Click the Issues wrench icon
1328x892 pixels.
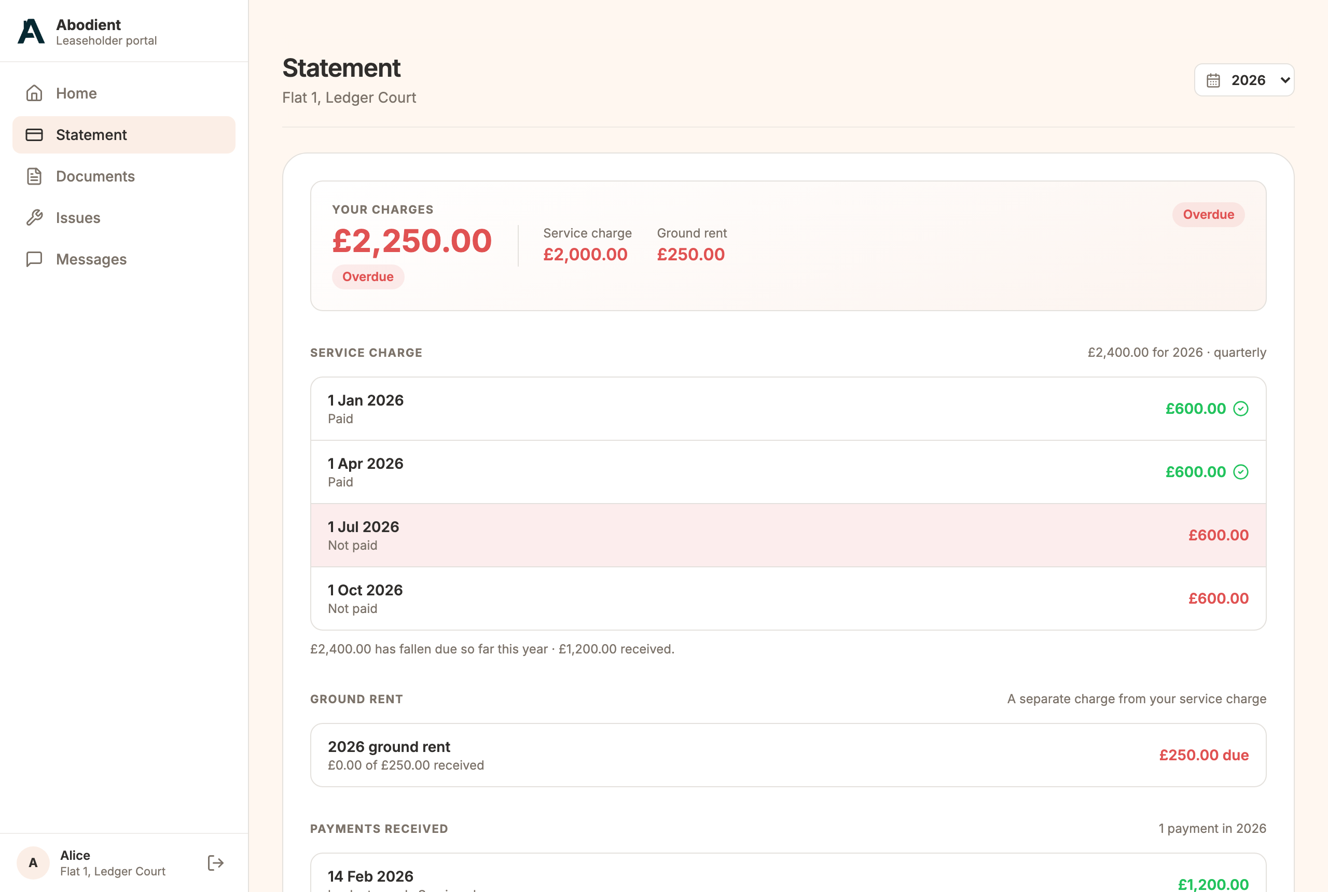pyautogui.click(x=34, y=218)
